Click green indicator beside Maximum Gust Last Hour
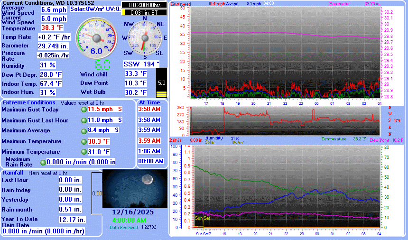The image size is (408, 240). pos(84,120)
